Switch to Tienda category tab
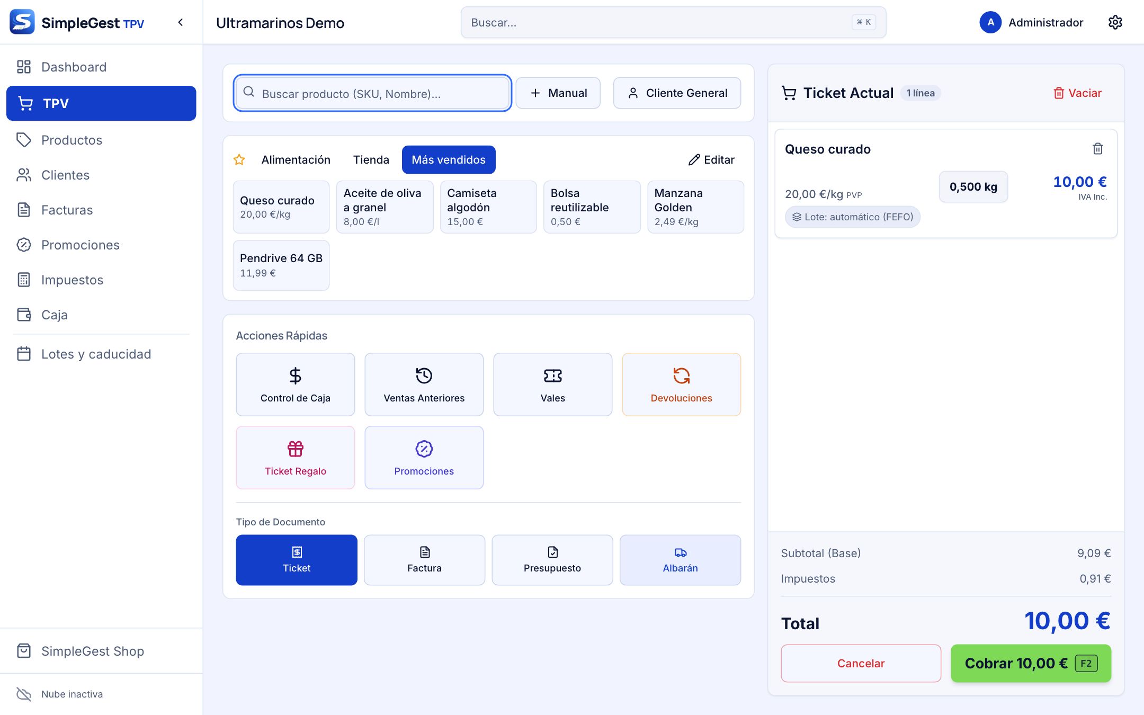The image size is (1144, 715). 371,159
